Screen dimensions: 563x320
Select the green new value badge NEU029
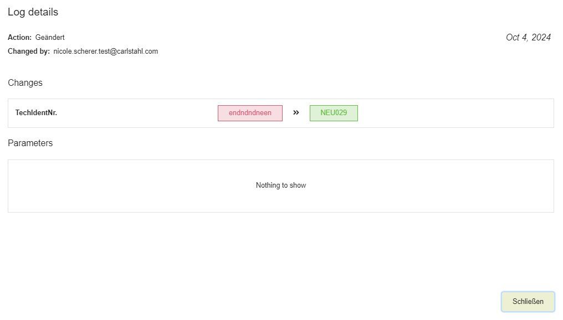tap(334, 113)
